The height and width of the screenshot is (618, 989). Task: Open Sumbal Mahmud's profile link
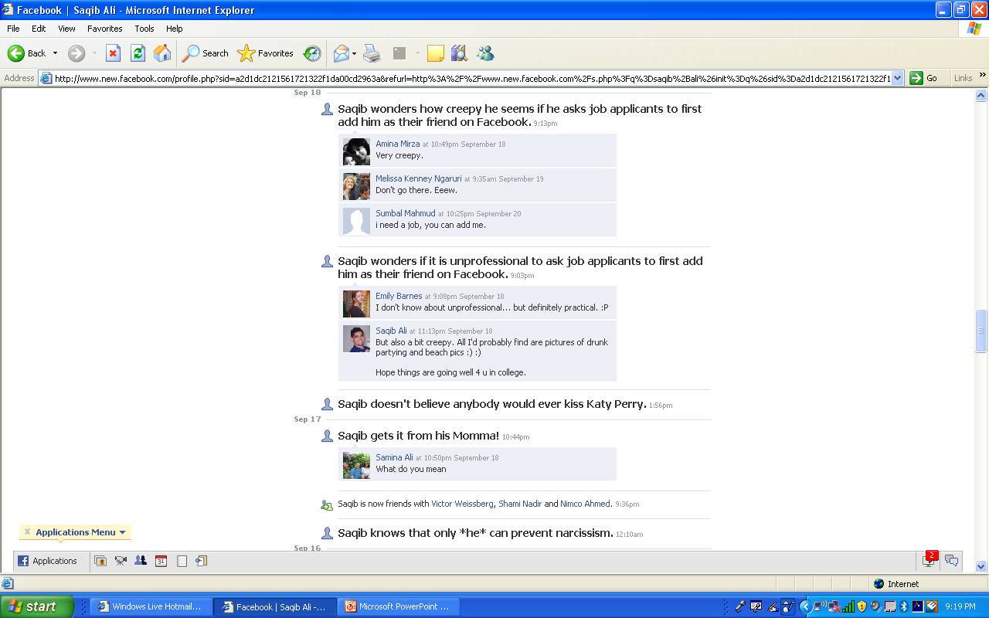pyautogui.click(x=406, y=213)
